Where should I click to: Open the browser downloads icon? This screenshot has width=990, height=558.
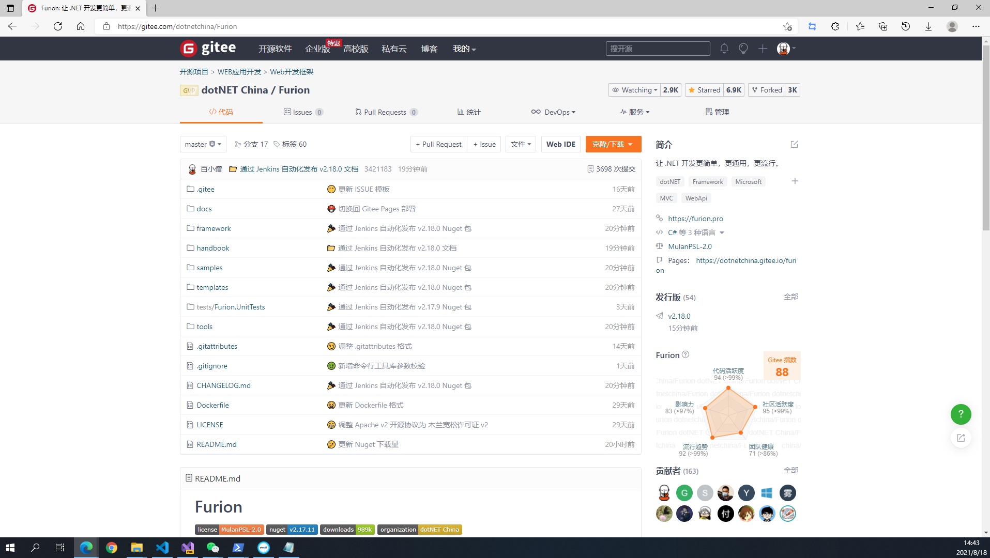tap(928, 26)
